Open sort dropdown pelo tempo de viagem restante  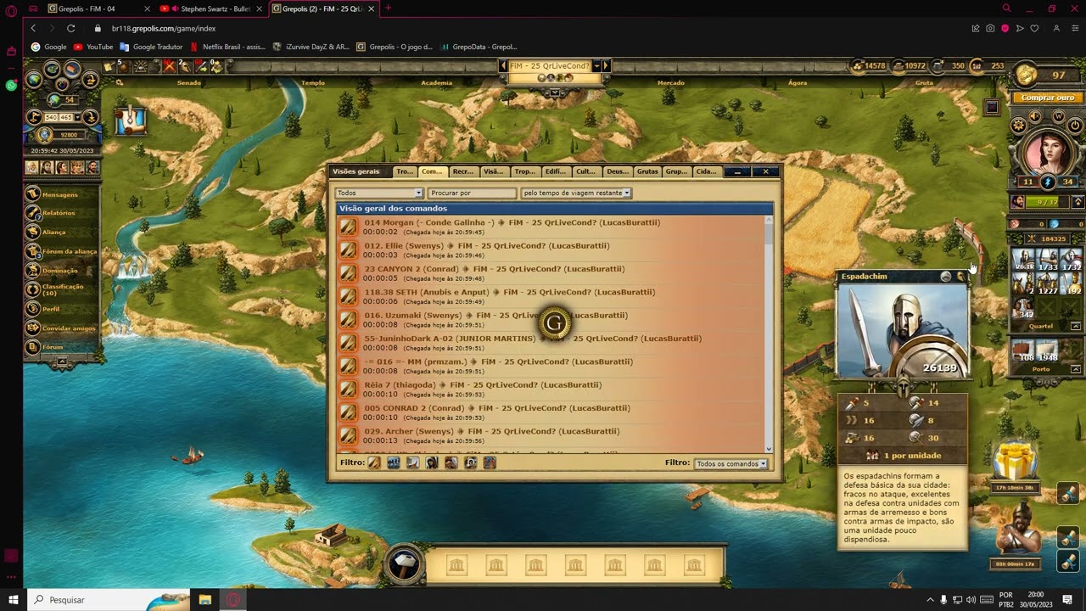[576, 193]
